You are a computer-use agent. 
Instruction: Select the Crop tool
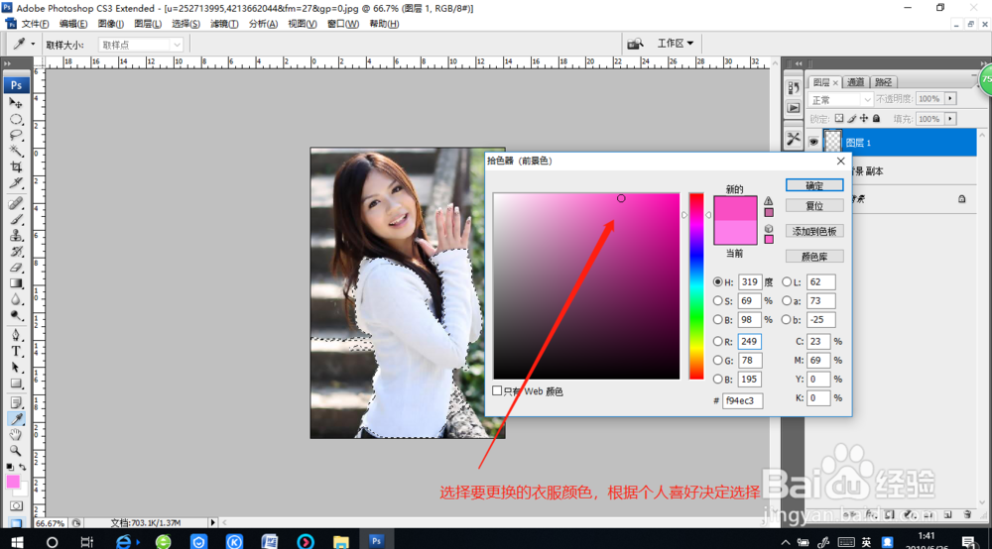point(16,166)
